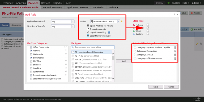Click in the file types search field
This screenshot has width=204, height=102.
pyautogui.click(x=93, y=47)
